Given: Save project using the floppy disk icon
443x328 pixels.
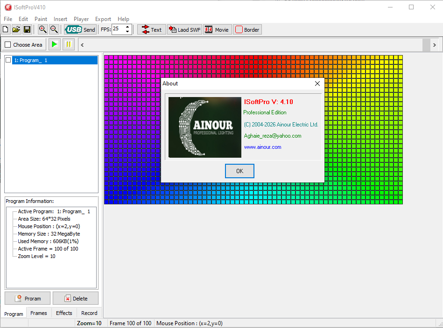Looking at the screenshot, I should coord(27,29).
